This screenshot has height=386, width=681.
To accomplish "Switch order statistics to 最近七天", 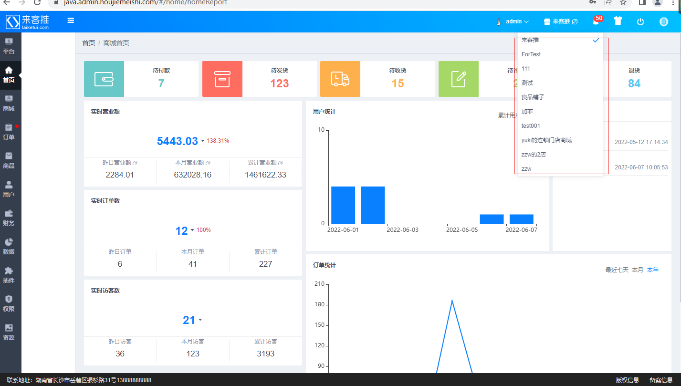I will [617, 270].
